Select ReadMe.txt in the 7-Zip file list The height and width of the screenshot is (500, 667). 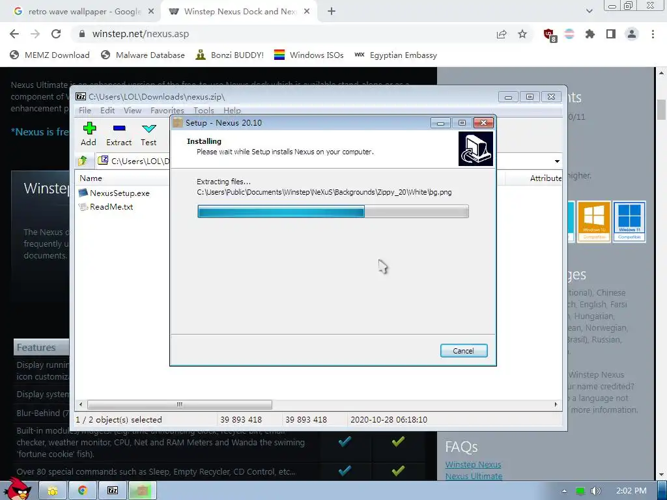click(x=106, y=206)
